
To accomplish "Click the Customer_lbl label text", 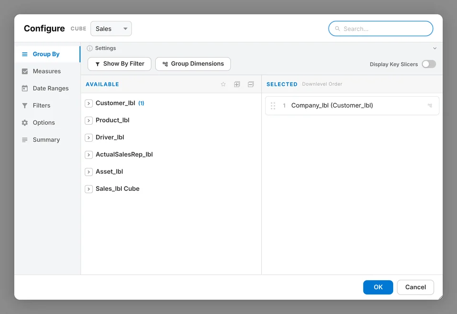I will [115, 103].
